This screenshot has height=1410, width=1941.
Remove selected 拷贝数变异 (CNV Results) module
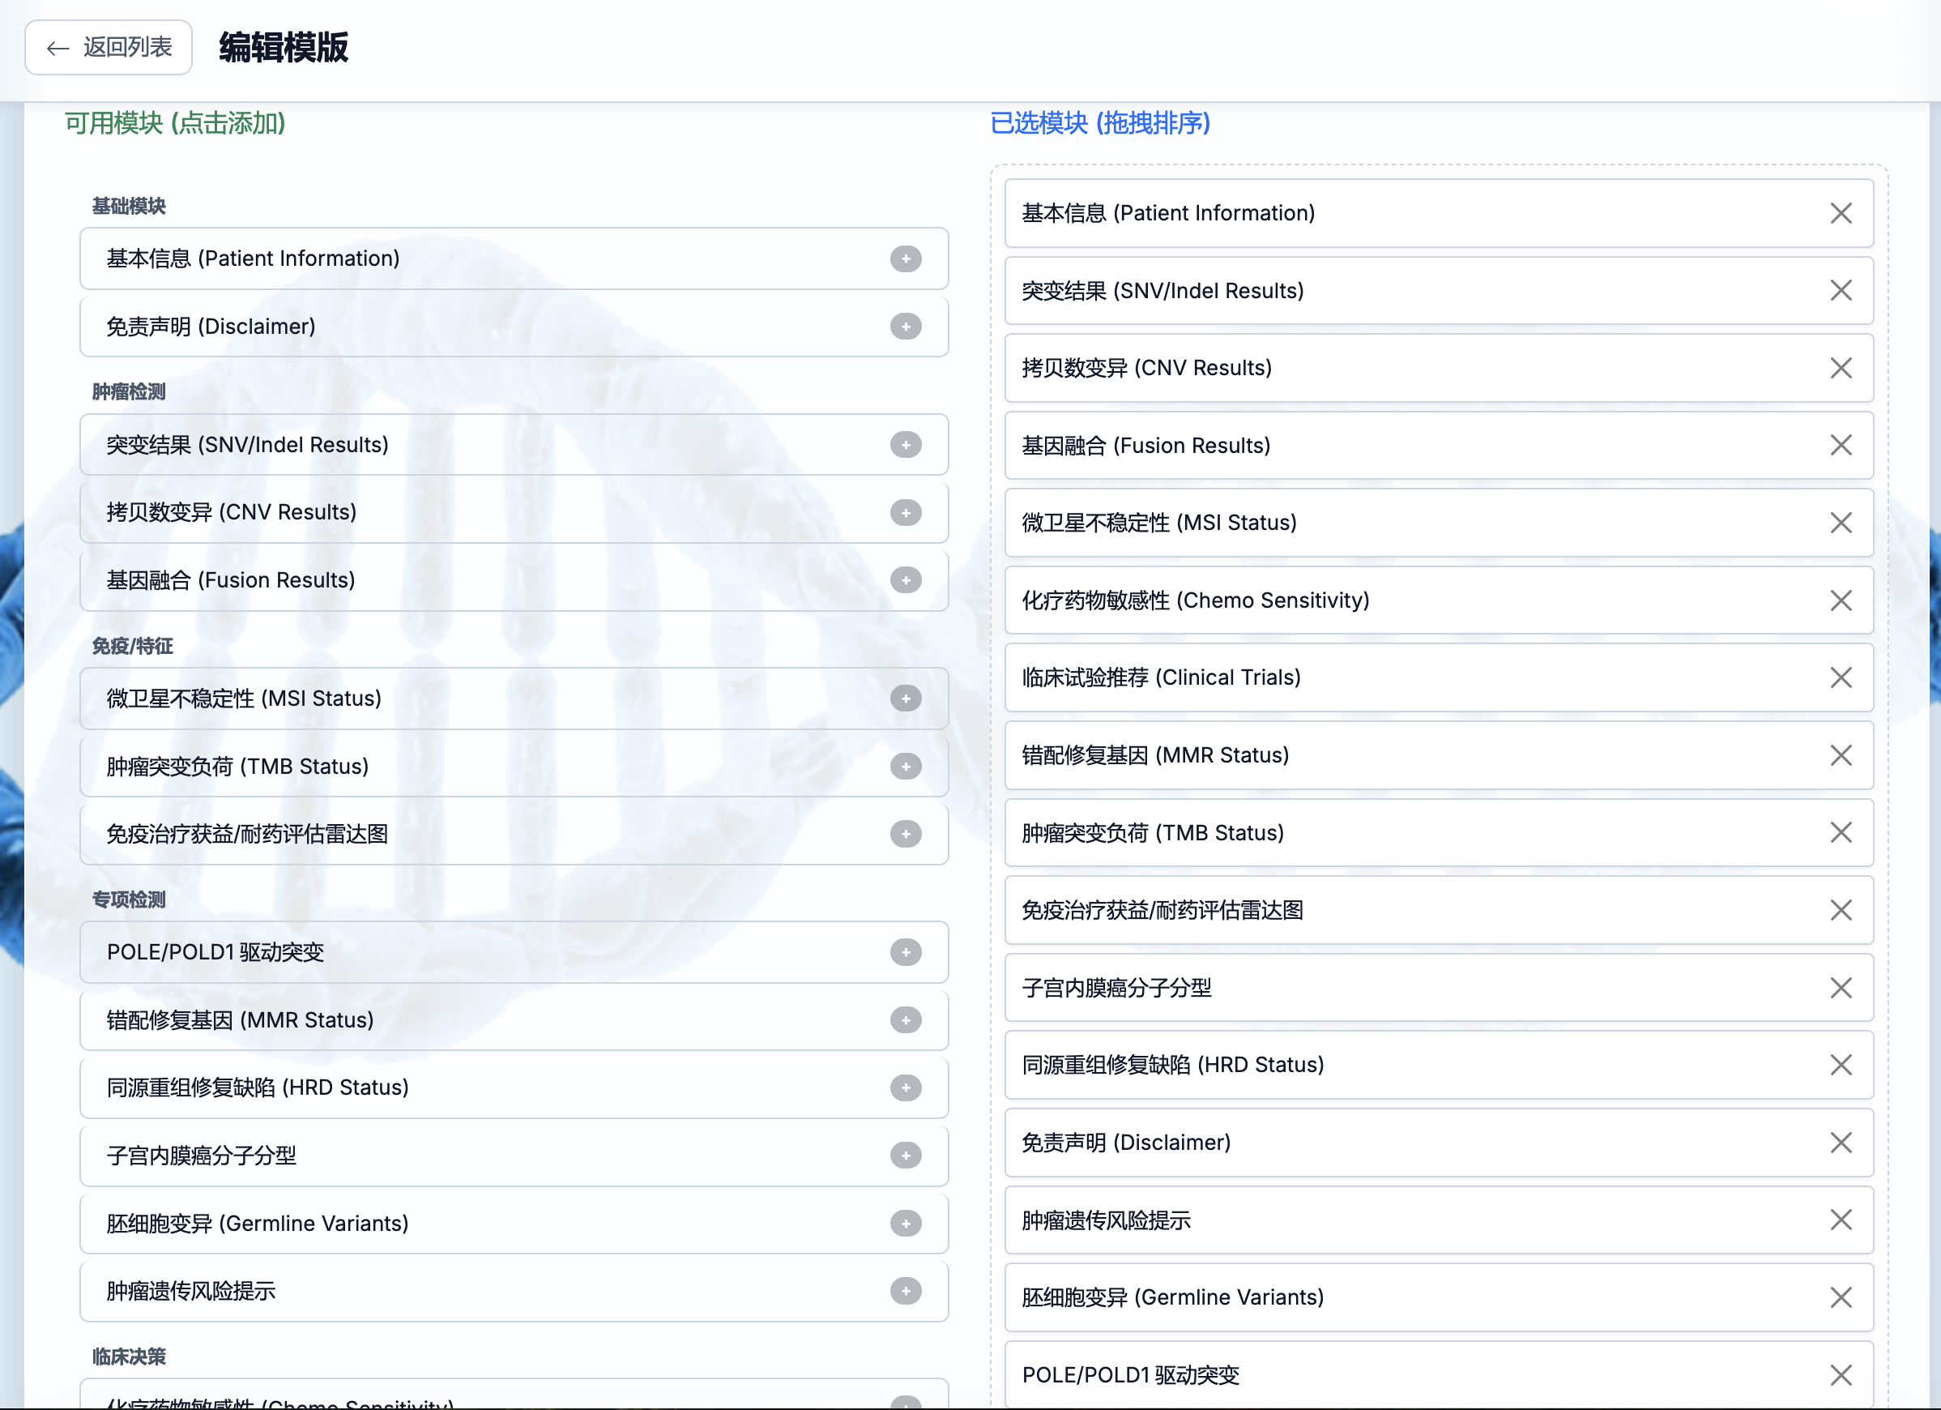[x=1841, y=368]
